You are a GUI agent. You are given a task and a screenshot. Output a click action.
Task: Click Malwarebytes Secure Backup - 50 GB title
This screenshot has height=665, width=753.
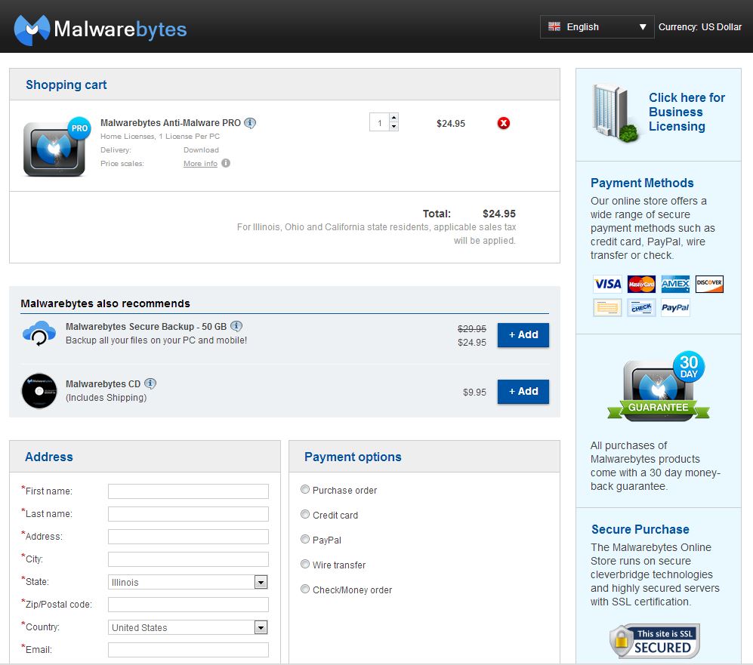pyautogui.click(x=146, y=327)
